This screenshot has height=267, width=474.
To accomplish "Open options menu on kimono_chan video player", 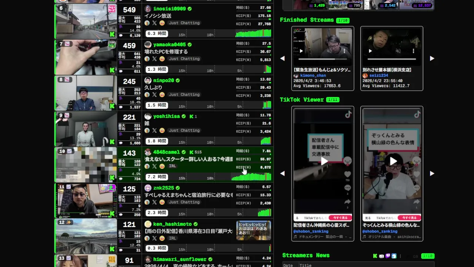I will (344, 51).
